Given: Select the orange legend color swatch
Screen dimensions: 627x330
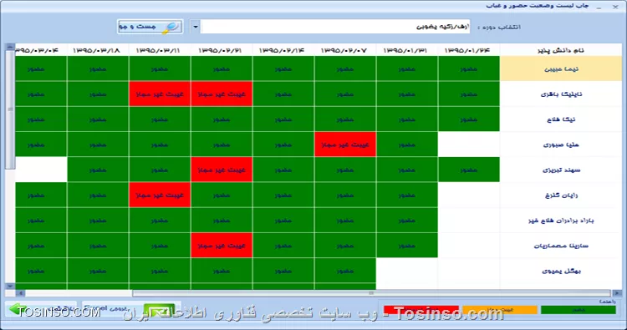Looking at the screenshot, I should pyautogui.click(x=499, y=310).
